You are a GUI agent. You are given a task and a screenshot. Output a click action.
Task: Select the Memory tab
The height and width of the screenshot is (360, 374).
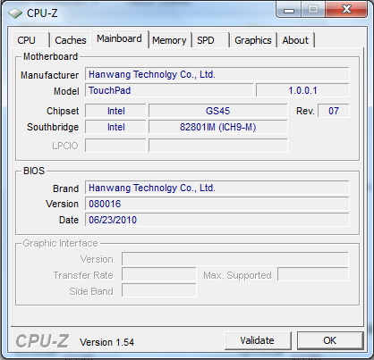tap(169, 40)
